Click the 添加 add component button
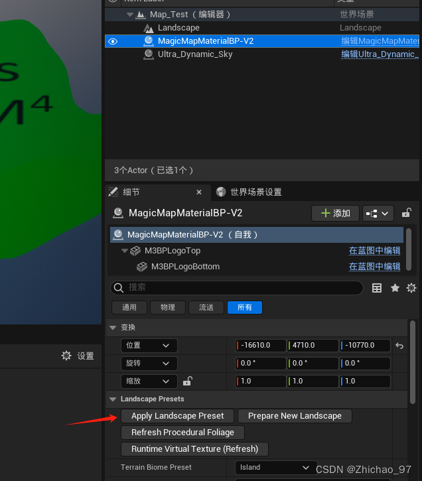Screen dimensions: 422x481 335,213
